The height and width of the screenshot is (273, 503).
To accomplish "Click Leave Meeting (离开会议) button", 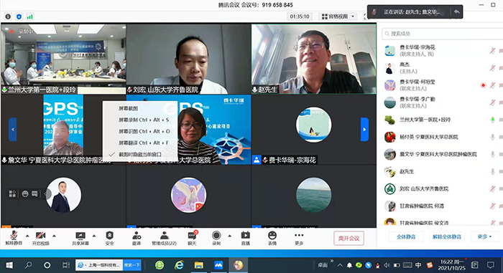I will [x=349, y=239].
